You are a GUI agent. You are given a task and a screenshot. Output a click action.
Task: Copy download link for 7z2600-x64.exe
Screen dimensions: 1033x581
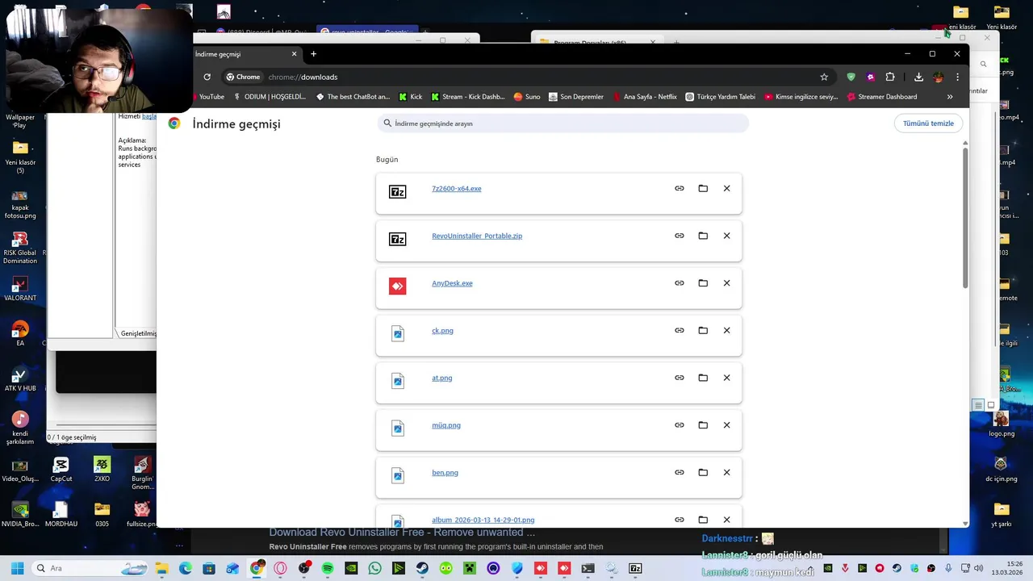tap(680, 189)
